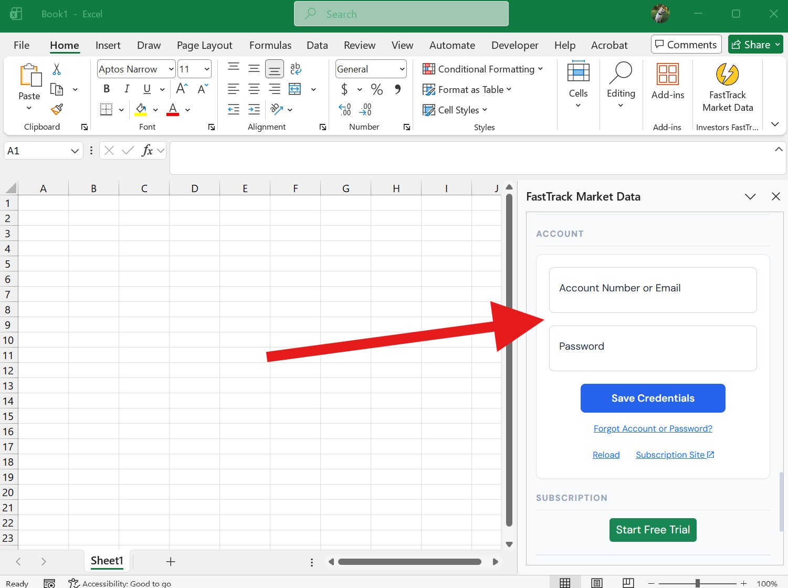Click the Decrease Decimal icon
This screenshot has height=588, width=788.
tap(365, 109)
